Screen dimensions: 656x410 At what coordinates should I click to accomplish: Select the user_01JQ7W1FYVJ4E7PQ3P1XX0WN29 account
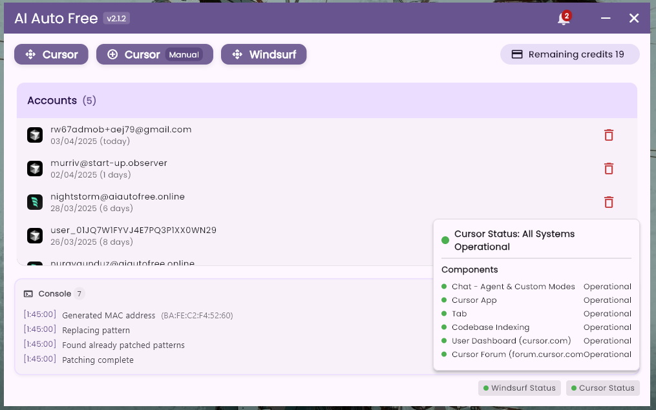[x=133, y=230]
